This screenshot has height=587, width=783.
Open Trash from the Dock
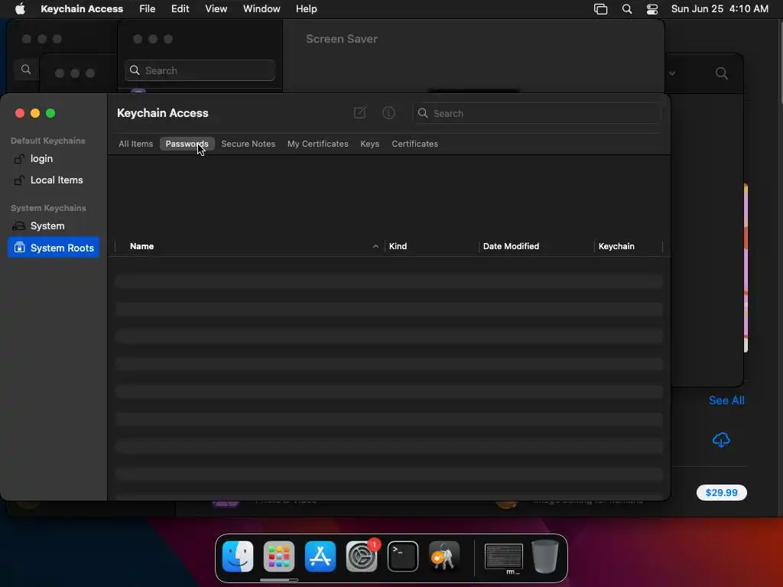(544, 556)
